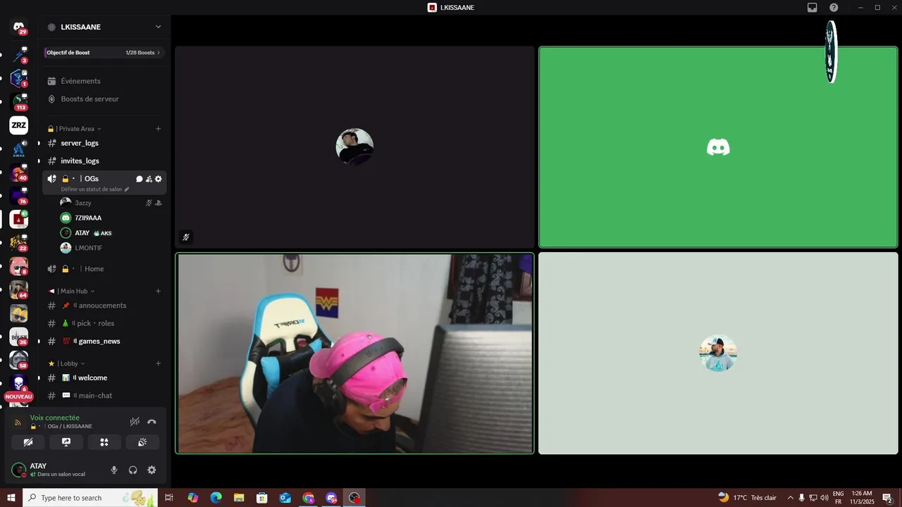The height and width of the screenshot is (507, 902).
Task: Select user ATAY in voice list
Action: (111, 233)
